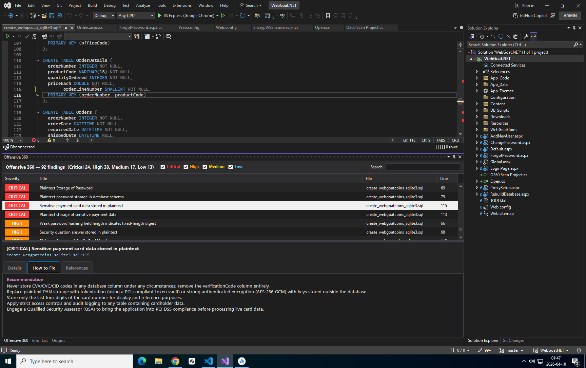586x368 pixels.
Task: Click the Execute query play icon
Action: pos(7,36)
